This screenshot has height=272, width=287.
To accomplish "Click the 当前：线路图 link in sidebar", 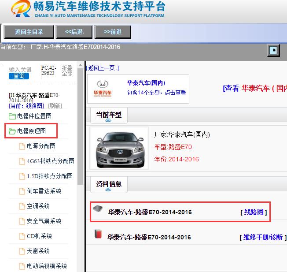I will pyautogui.click(x=26, y=106).
